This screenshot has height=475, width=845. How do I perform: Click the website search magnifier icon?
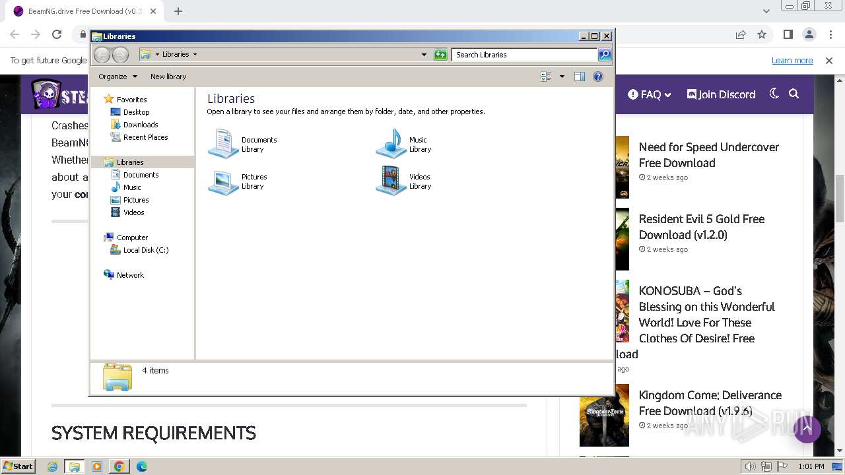[x=794, y=94]
